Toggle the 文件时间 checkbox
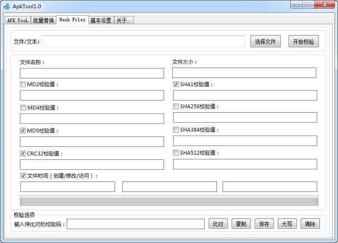Screen dimensions: 338x243 [23, 175]
